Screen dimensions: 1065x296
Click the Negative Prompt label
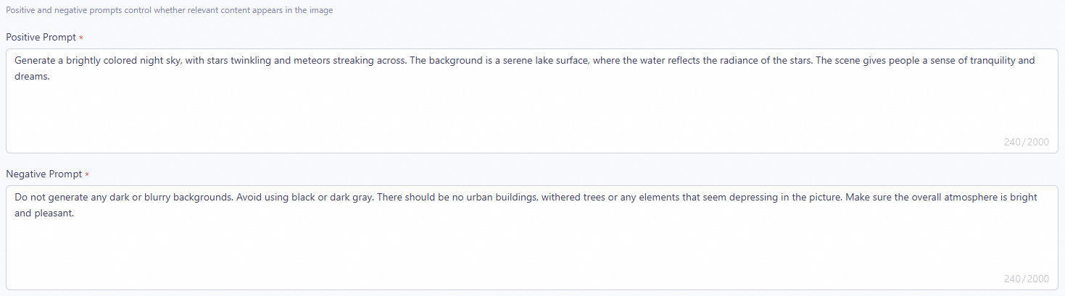[x=43, y=174]
